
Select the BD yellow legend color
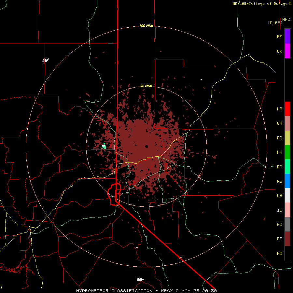(x=287, y=138)
